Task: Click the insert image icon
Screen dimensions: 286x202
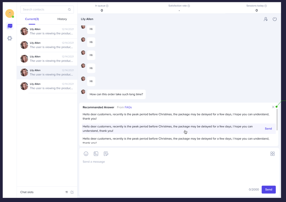Action: pyautogui.click(x=96, y=154)
